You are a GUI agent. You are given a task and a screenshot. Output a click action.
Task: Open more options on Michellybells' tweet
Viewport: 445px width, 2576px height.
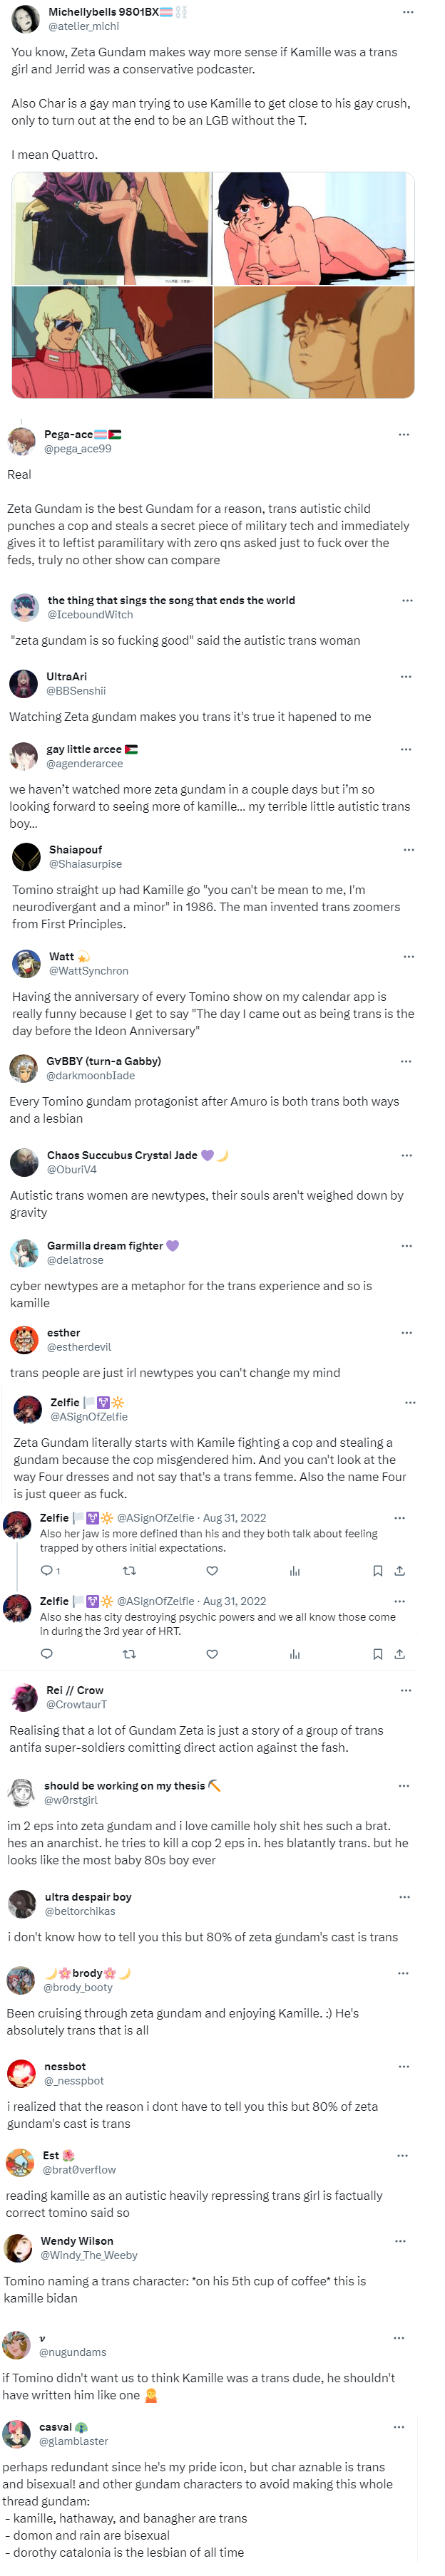(x=407, y=12)
